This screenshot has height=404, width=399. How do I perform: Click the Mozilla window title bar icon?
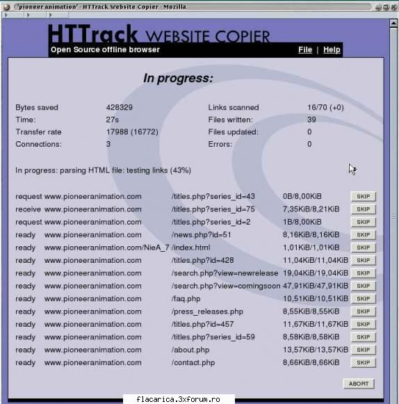pos(7,7)
